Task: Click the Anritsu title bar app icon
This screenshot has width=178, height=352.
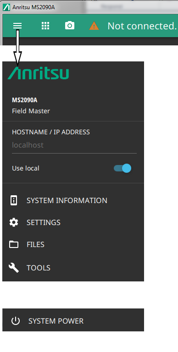Action: click(x=6, y=7)
